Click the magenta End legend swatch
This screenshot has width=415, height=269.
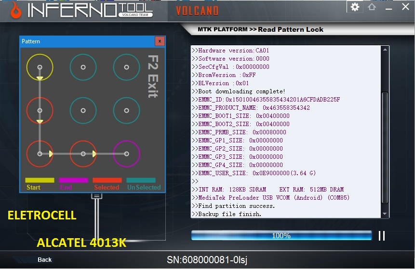point(73,180)
